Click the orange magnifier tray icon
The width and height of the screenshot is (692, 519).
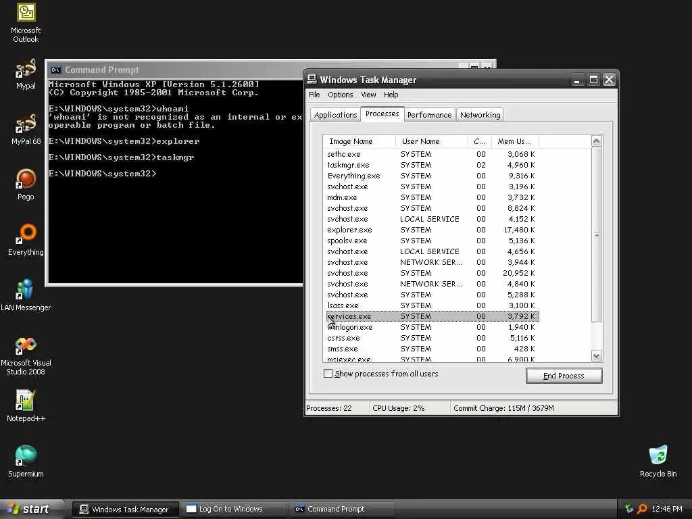click(642, 509)
